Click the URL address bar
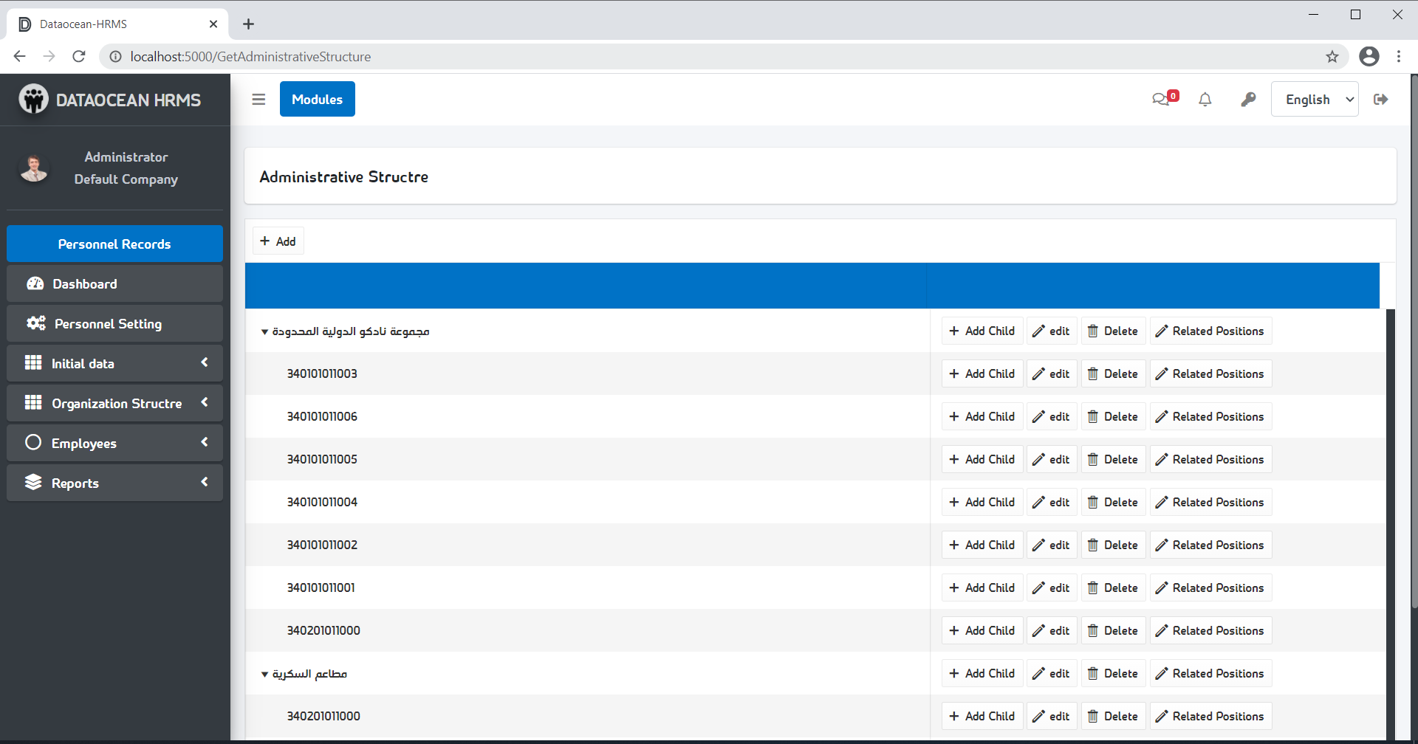Image resolution: width=1418 pixels, height=744 pixels. (665, 57)
